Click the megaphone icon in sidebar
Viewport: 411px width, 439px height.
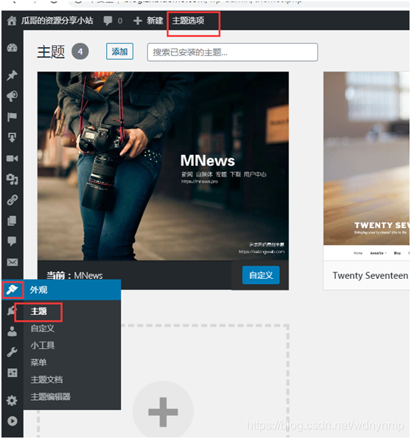pyautogui.click(x=12, y=96)
